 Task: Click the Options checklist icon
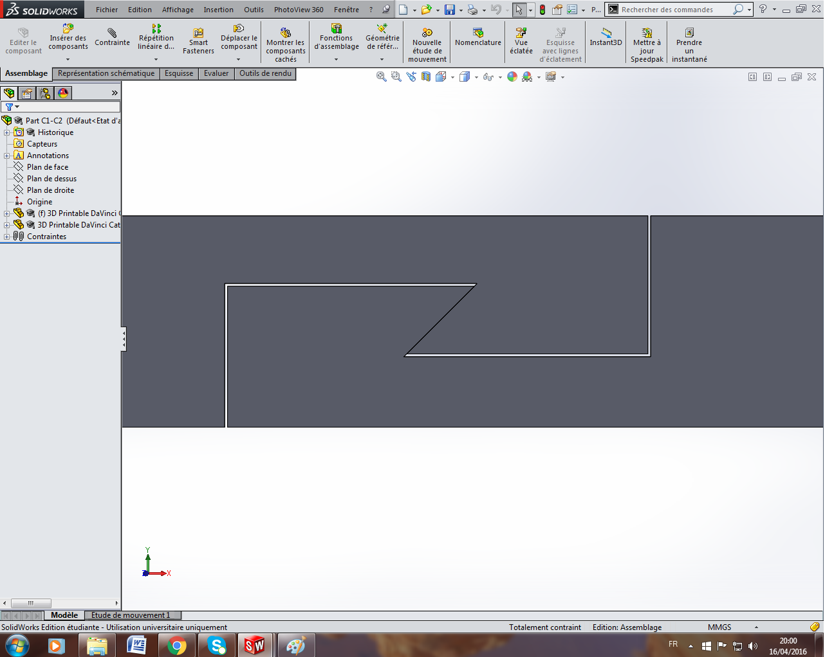tap(572, 10)
